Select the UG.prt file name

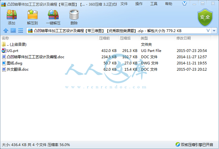tap(13, 51)
